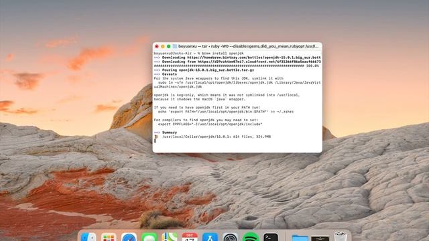Close the Terminal window with red button
The width and height of the screenshot is (429, 241).
coord(156,46)
